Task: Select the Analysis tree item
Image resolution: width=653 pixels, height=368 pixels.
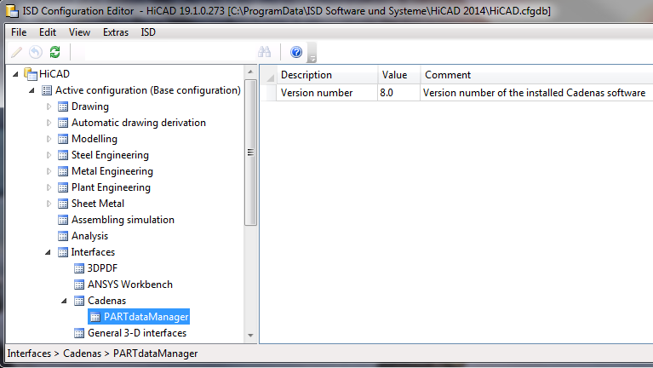Action: 89,236
